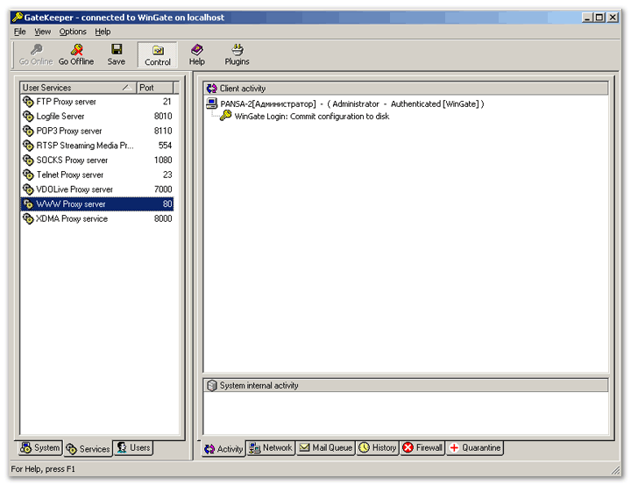Open the Help book icon in toolbar
Screen dimensions: 631x485
click(197, 49)
